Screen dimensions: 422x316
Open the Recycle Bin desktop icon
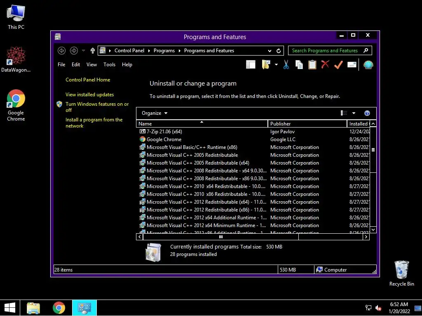click(401, 273)
